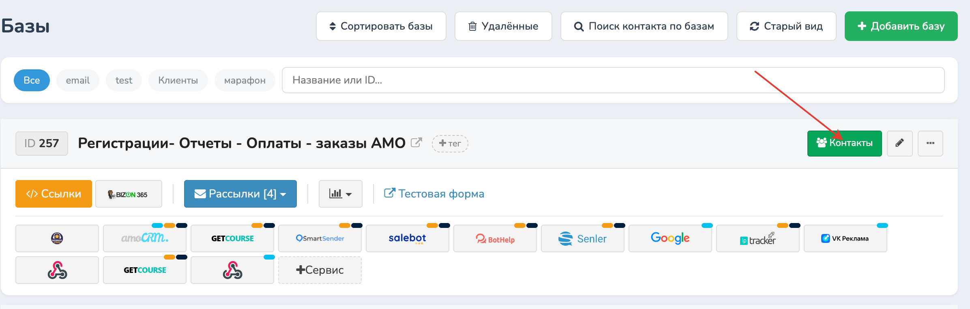Open the salebot service tile

click(x=407, y=238)
